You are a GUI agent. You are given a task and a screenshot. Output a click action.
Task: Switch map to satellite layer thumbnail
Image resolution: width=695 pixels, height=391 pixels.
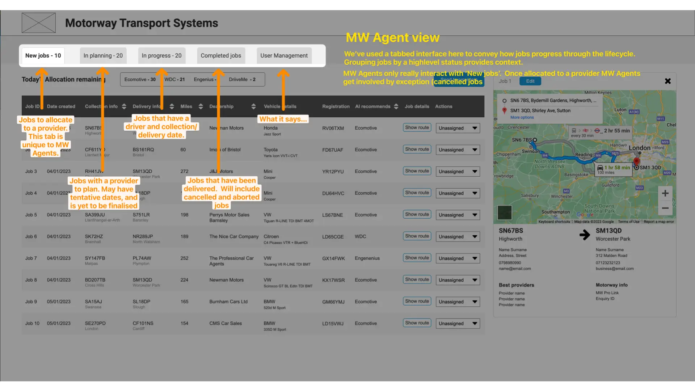(505, 213)
